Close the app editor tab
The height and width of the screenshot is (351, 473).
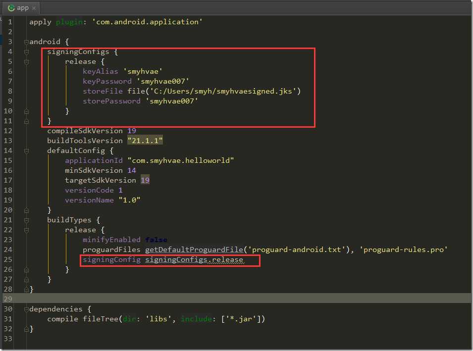tap(34, 8)
